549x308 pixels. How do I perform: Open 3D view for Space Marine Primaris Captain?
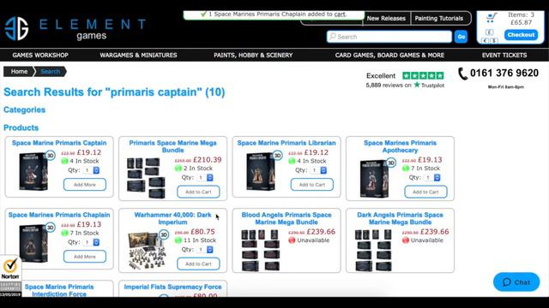(51, 155)
